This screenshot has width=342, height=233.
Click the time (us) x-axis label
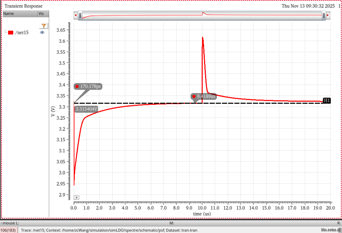click(202, 214)
